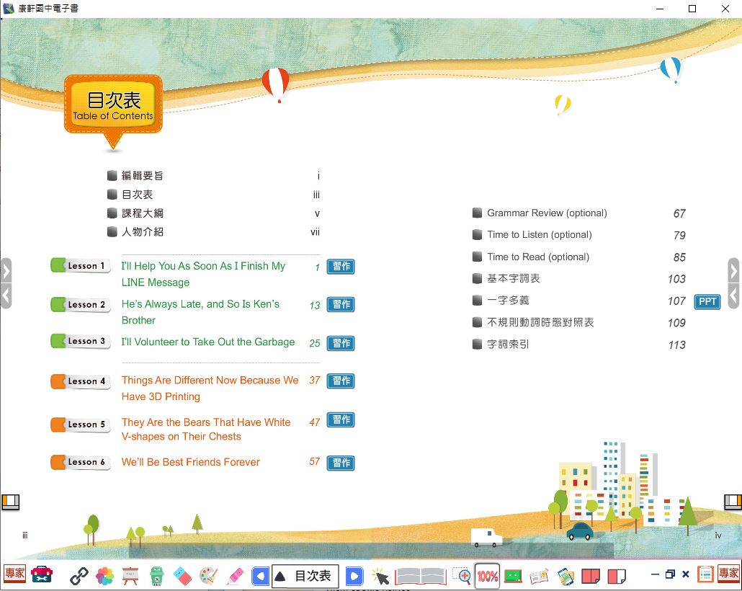Click the green trash bin icon
Image resolution: width=742 pixels, height=591 pixels.
pos(157,575)
